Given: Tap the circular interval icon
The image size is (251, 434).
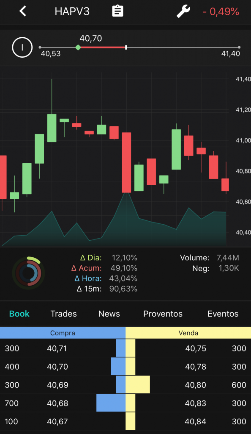Looking at the screenshot, I should pyautogui.click(x=22, y=47).
